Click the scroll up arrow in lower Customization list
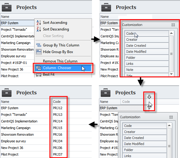Screen dimensions: 180x158 pyautogui.click(x=169, y=125)
